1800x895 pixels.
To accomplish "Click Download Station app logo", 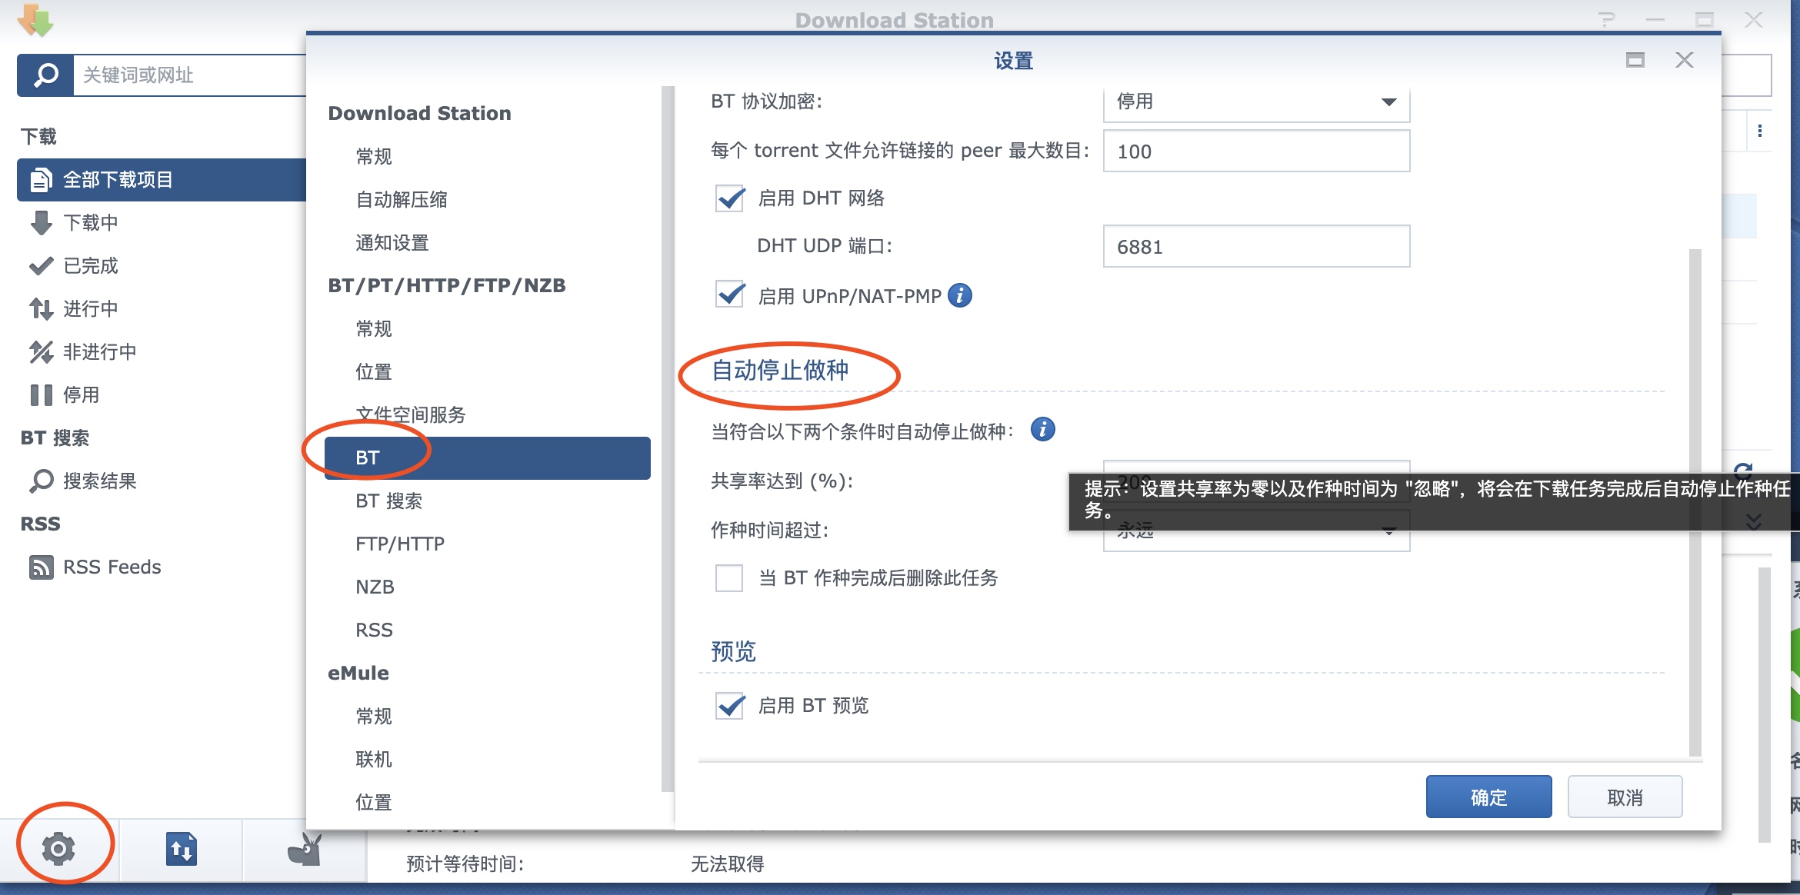I will [x=35, y=20].
